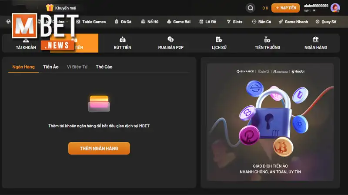348x195 pixels.
Task: Click the 0 K balance display
Action: (x=265, y=8)
